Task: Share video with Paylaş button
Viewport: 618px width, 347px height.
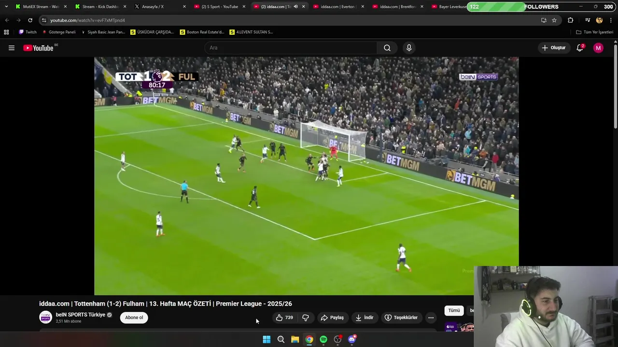Action: click(x=332, y=318)
